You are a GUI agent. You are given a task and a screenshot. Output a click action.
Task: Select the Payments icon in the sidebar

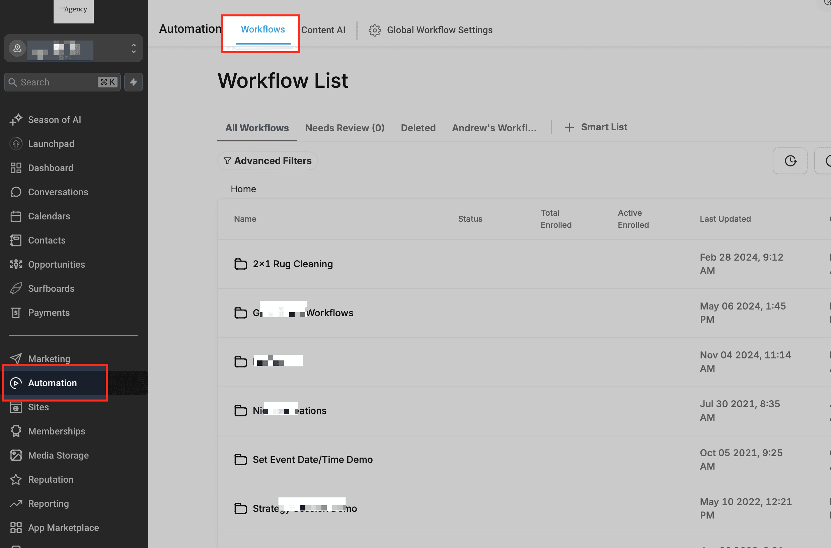pyautogui.click(x=16, y=313)
